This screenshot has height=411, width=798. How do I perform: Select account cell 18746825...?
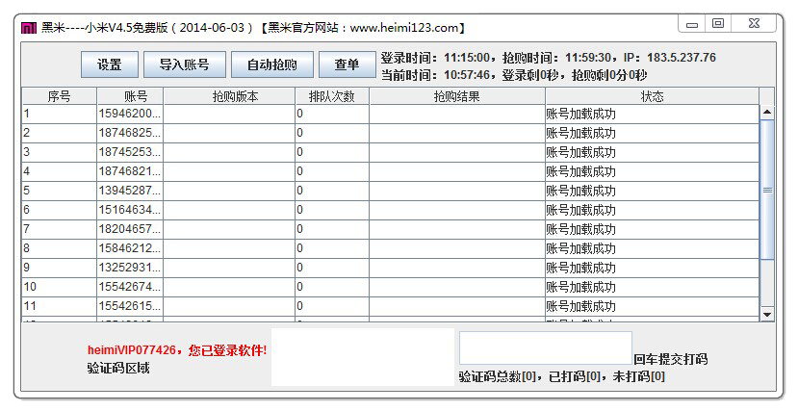point(130,133)
